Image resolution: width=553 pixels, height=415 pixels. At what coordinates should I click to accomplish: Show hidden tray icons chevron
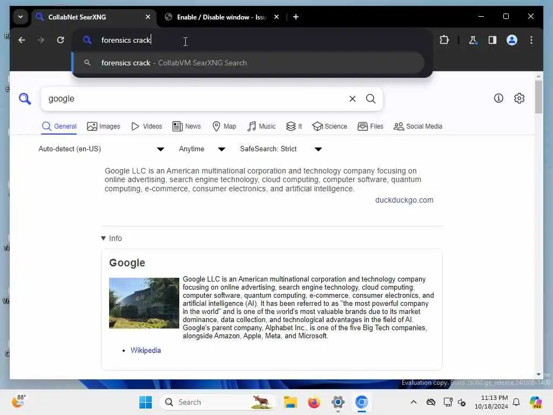[x=414, y=402]
